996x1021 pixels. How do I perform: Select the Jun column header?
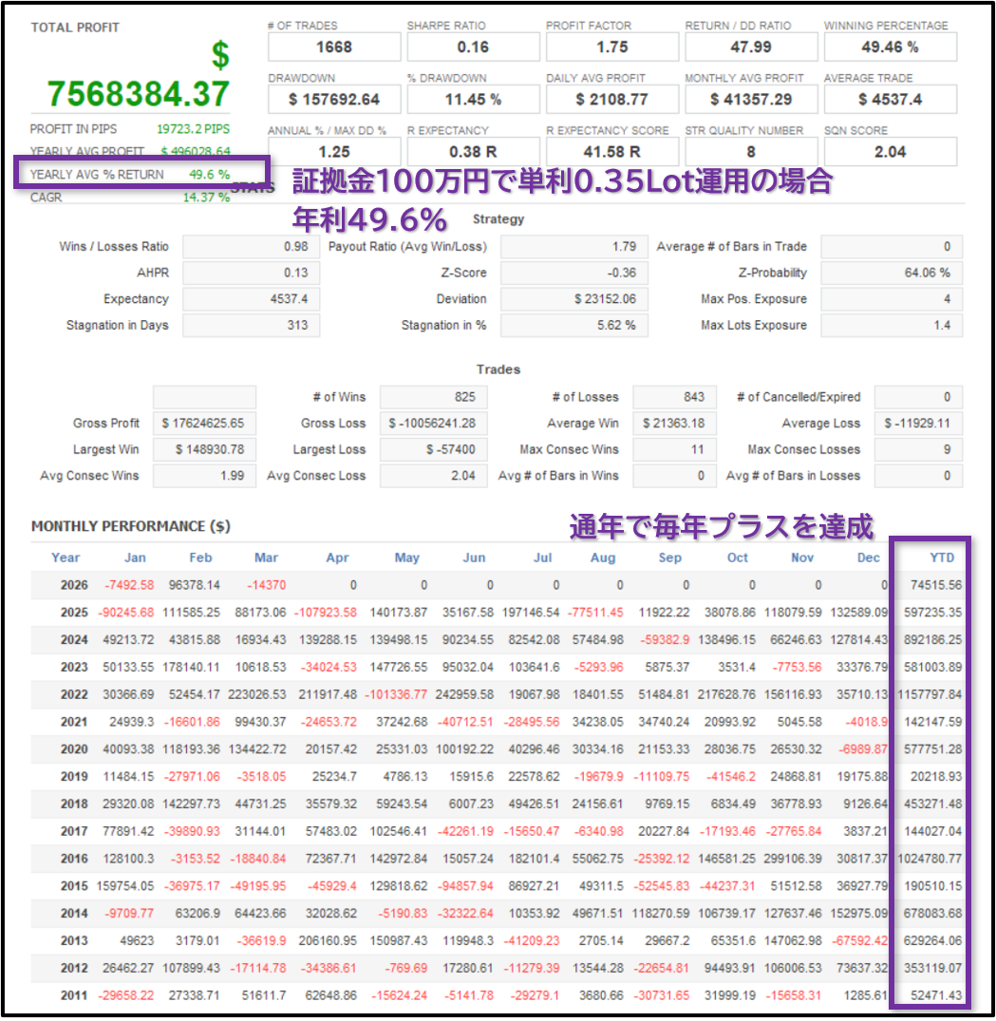(474, 558)
